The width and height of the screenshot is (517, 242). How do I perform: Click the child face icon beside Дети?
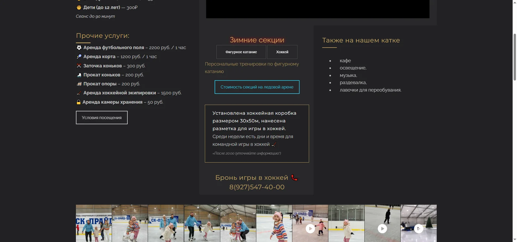coord(79,7)
